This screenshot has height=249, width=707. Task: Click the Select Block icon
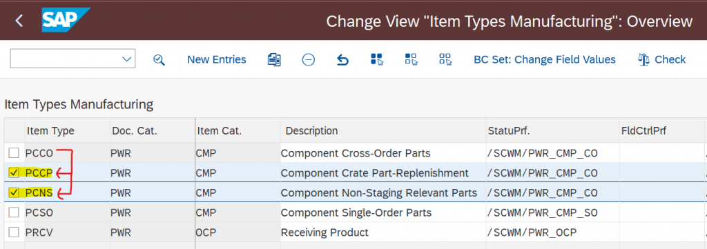pos(411,59)
